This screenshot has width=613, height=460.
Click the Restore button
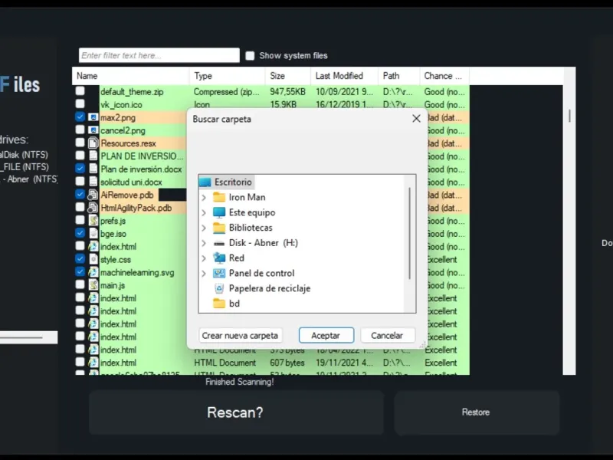point(477,412)
